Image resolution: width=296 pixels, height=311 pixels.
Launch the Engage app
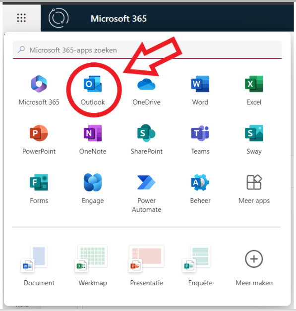pyautogui.click(x=93, y=189)
